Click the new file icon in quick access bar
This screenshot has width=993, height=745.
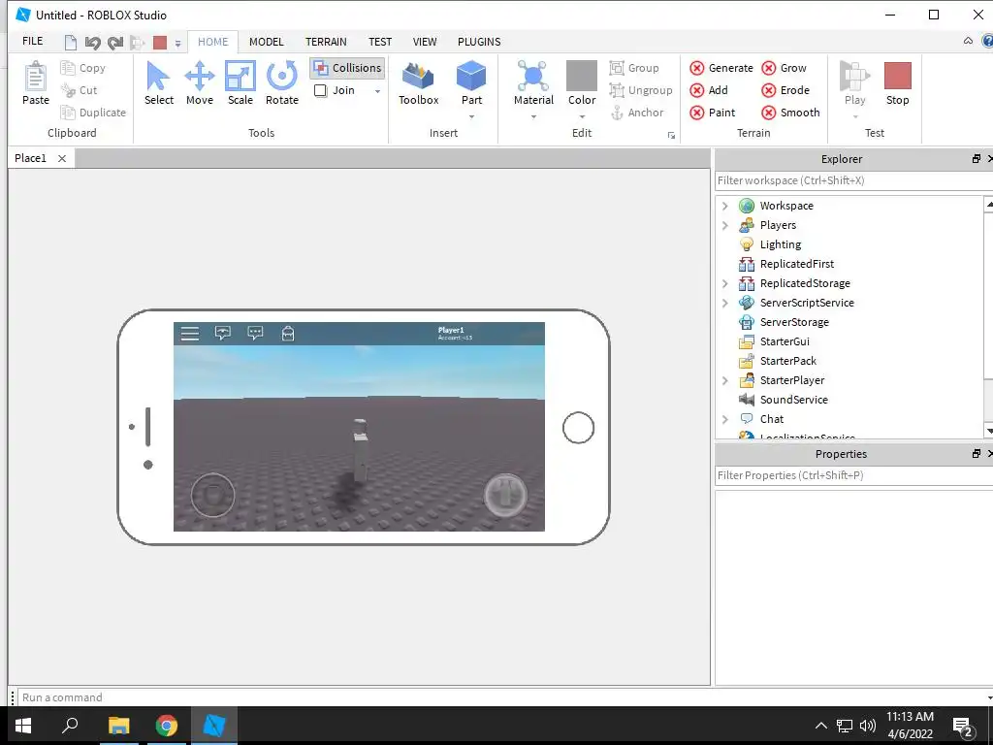[70, 43]
